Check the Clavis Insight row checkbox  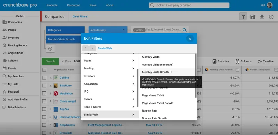click(44, 102)
